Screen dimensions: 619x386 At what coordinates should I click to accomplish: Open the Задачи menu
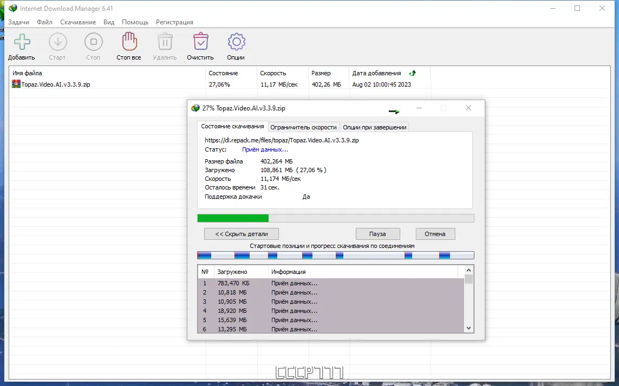[18, 22]
